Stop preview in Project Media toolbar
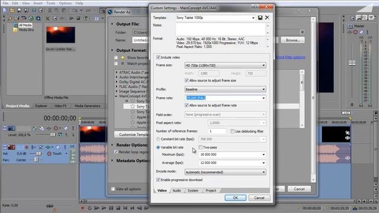Screen dimensions: 379x213 click(x=78, y=18)
